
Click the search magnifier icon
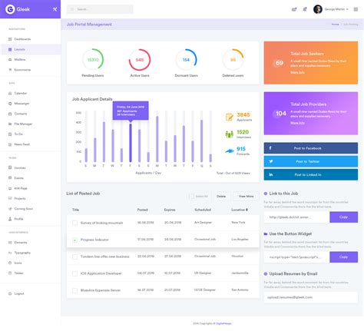pos(72,9)
